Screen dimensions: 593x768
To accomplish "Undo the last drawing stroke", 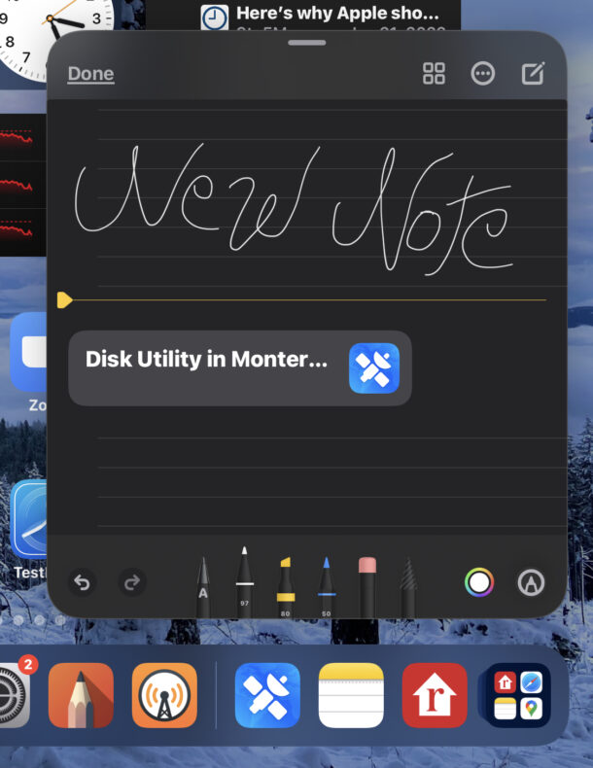I will click(x=82, y=582).
